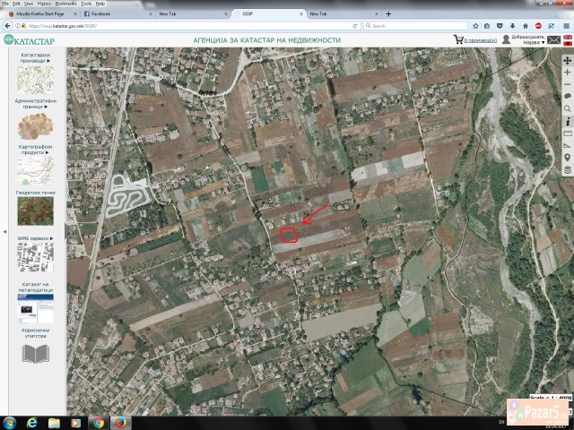The height and width of the screenshot is (430, 574).
Task: Expand the Административни граници section
Action: point(36,103)
